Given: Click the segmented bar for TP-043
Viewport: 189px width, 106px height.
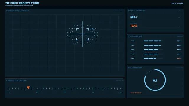Looking at the screenshot, I should click(x=153, y=54).
